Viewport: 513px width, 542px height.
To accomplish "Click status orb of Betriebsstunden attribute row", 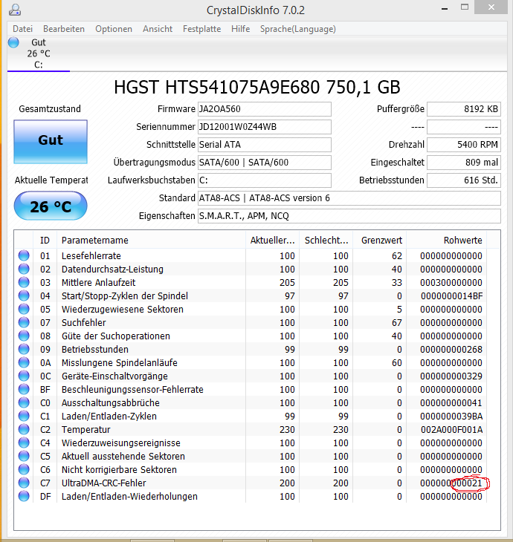I will tap(24, 349).
